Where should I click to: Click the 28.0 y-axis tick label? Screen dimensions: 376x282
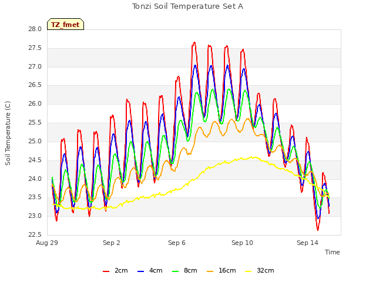coord(35,29)
